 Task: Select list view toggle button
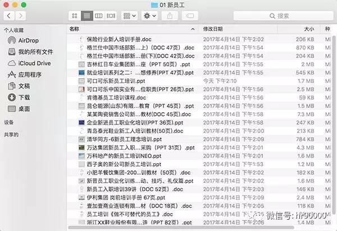86,16
